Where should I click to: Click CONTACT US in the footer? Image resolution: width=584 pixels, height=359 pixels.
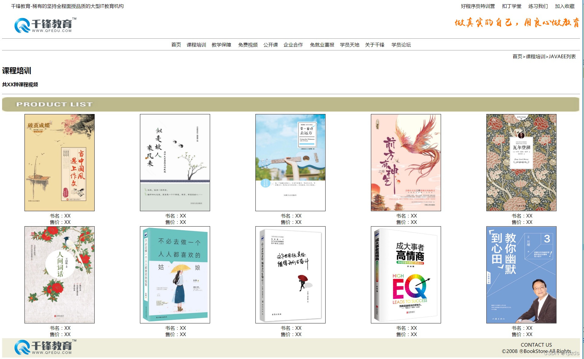[x=536, y=345]
